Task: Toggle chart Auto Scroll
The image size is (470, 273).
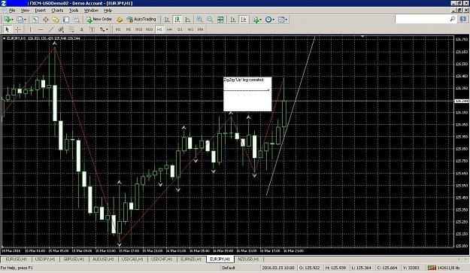Action: click(x=233, y=20)
